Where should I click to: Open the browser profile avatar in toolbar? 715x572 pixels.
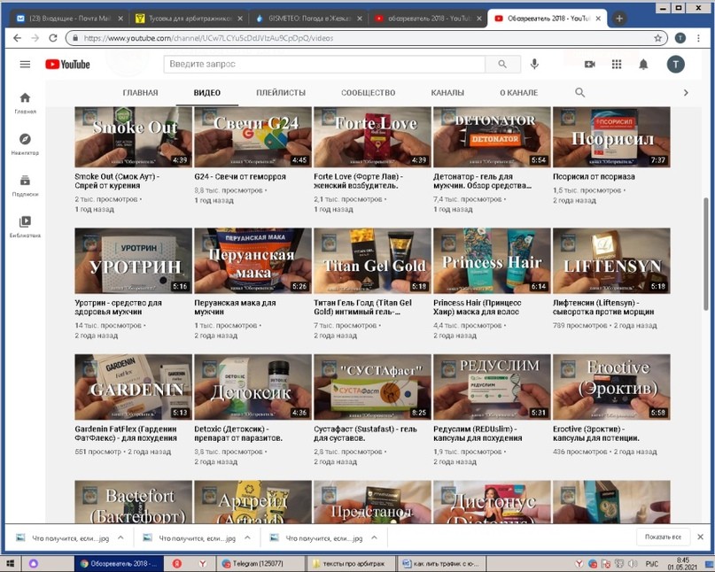680,38
